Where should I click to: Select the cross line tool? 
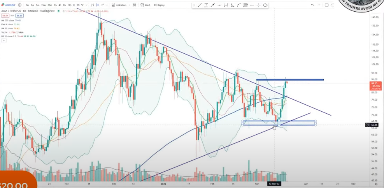point(259,5)
